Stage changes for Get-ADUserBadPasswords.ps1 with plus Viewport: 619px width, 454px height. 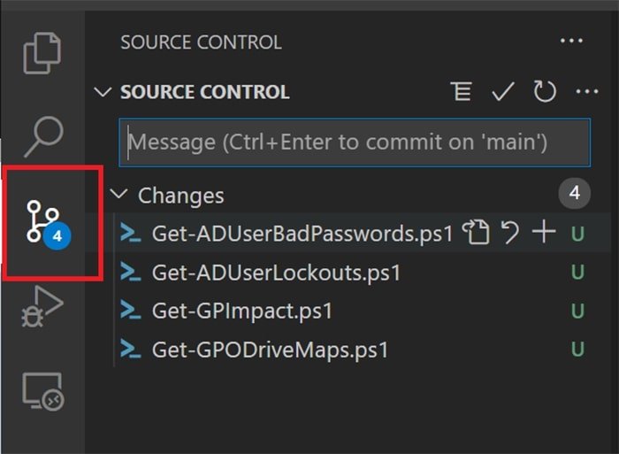(543, 233)
